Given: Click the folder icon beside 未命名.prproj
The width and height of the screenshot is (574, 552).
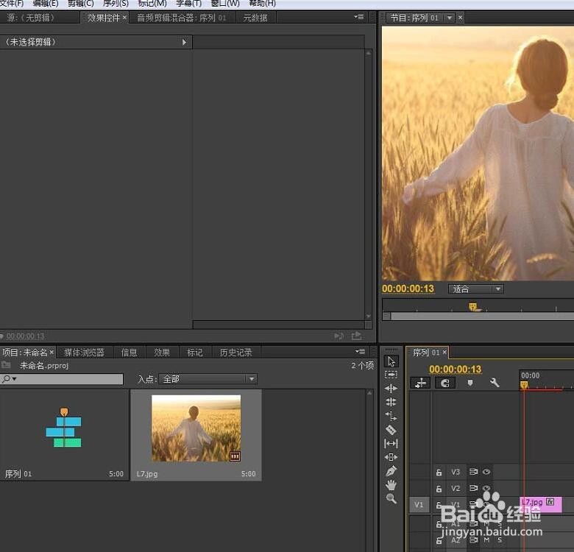Looking at the screenshot, I should [x=6, y=365].
